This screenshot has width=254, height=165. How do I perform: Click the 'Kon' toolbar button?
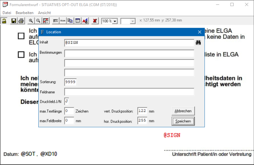[x=63, y=21]
